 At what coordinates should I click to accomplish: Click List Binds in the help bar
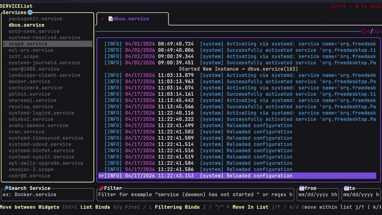[95, 207]
